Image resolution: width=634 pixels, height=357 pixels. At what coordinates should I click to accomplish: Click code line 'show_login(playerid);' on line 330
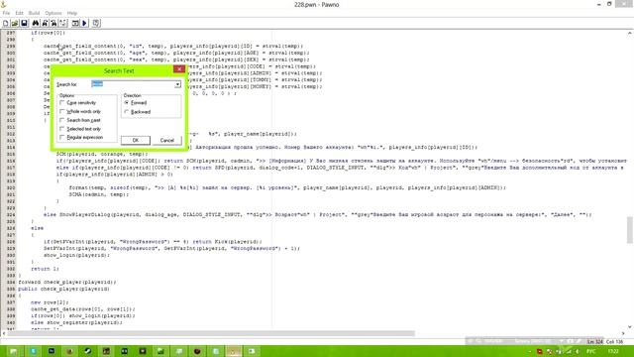click(x=77, y=255)
